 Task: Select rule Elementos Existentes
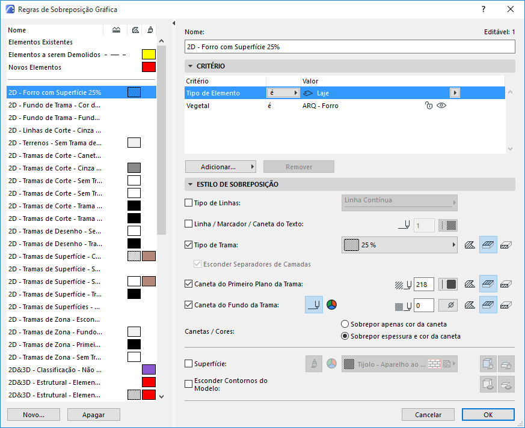[81, 42]
